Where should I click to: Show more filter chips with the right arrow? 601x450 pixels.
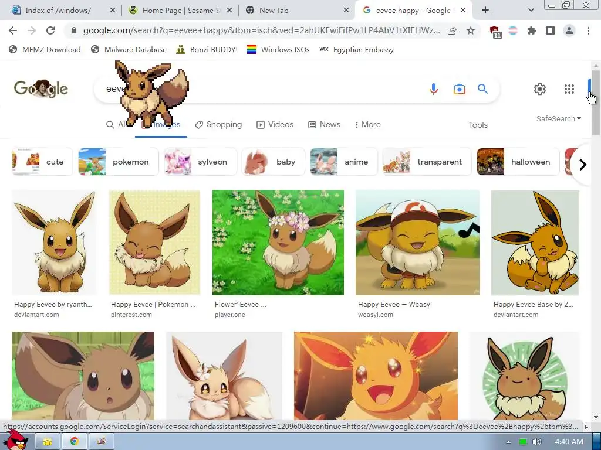coord(582,165)
